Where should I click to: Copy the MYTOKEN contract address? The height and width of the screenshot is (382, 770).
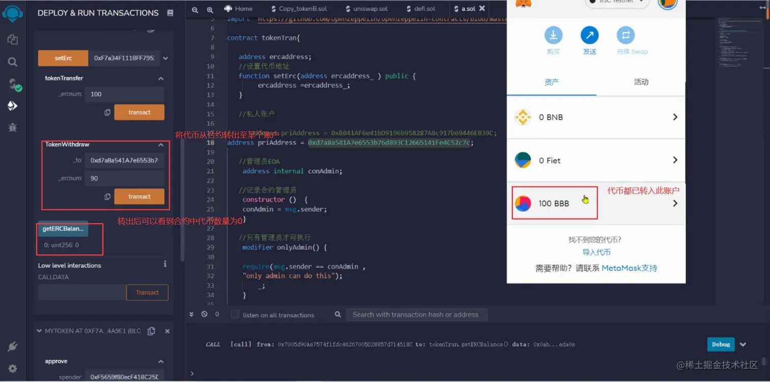(151, 331)
